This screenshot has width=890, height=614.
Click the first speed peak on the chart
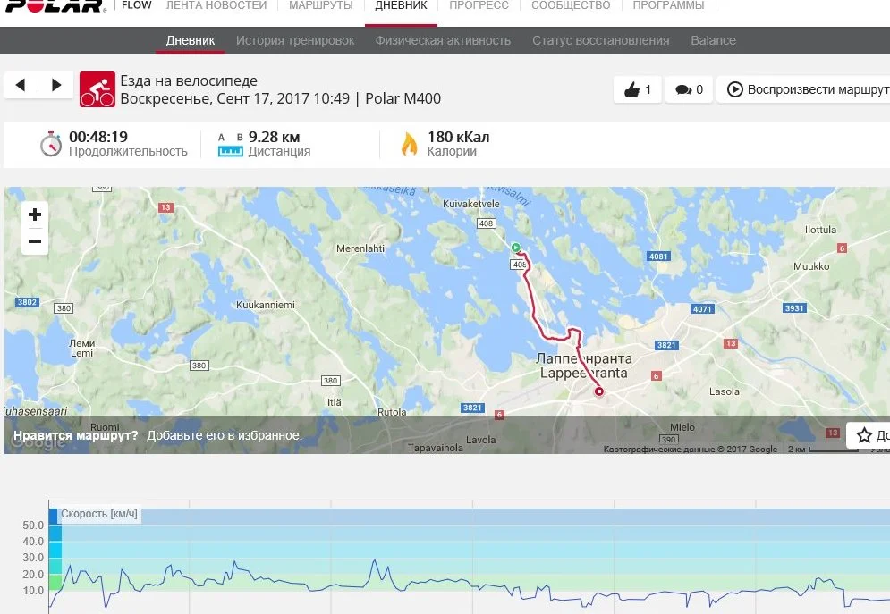[x=71, y=566]
